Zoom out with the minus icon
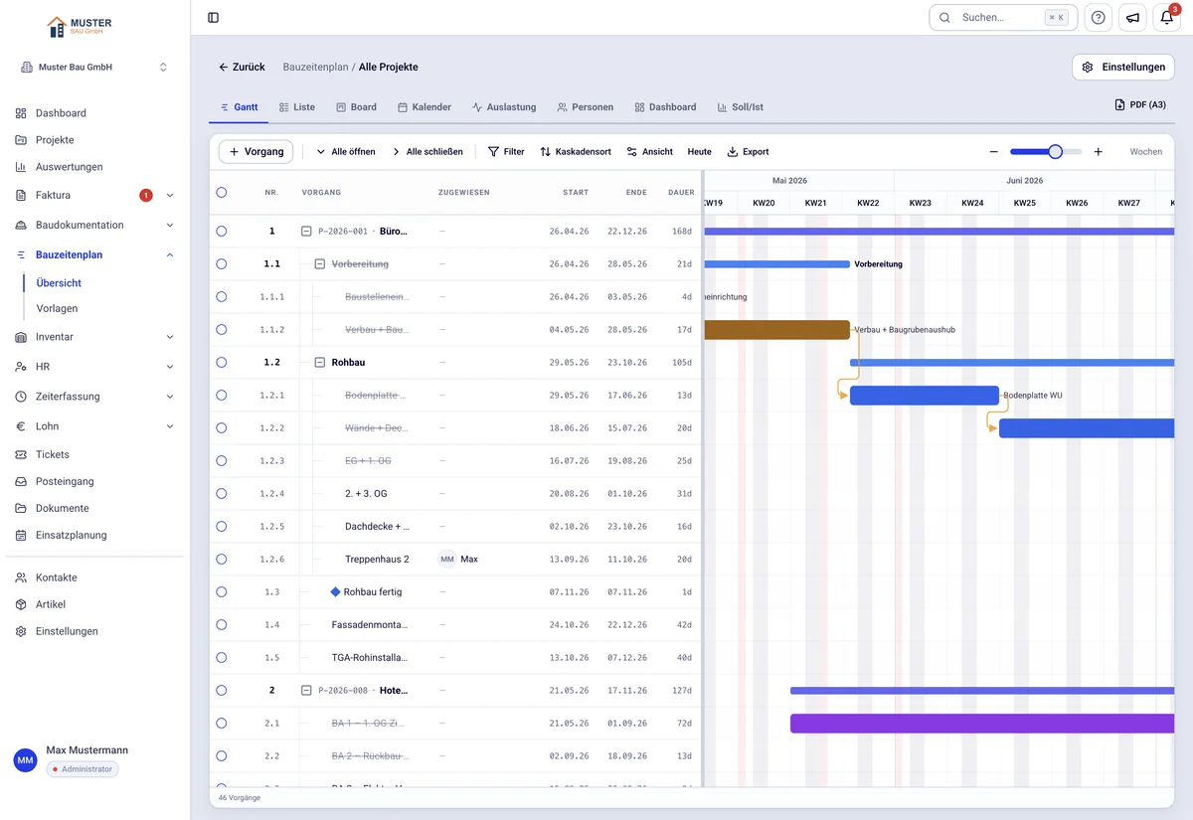 [993, 152]
